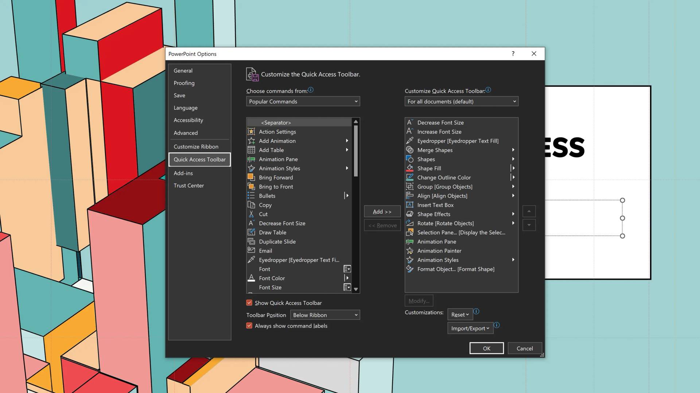Select Increase Font Size in toolbar list

(x=462, y=132)
